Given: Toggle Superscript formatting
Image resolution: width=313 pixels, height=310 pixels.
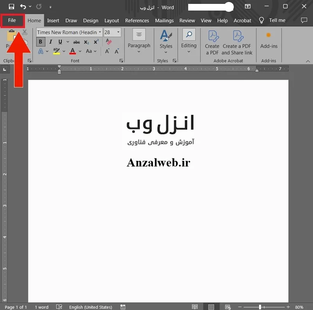Looking at the screenshot, I should pyautogui.click(x=96, y=42).
